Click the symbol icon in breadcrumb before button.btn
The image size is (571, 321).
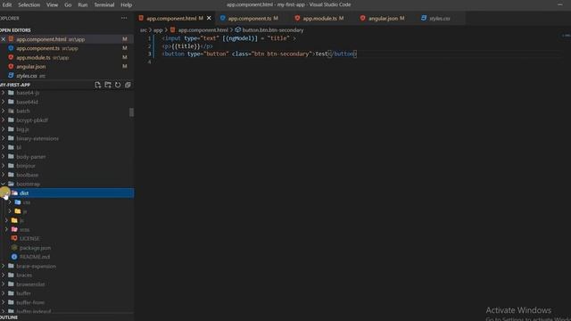[238, 29]
